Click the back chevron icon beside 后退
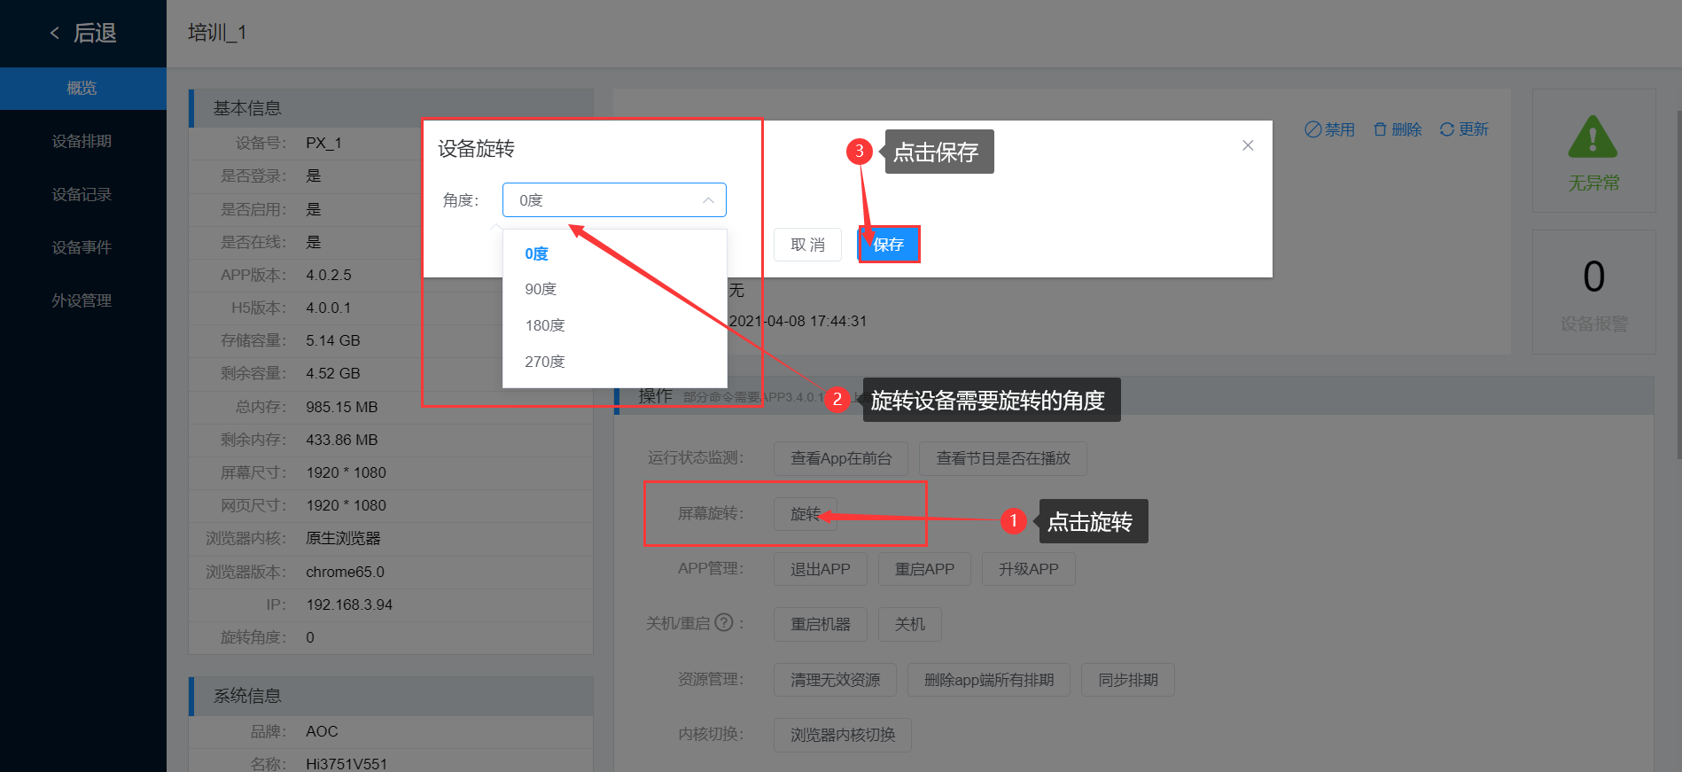 click(55, 34)
